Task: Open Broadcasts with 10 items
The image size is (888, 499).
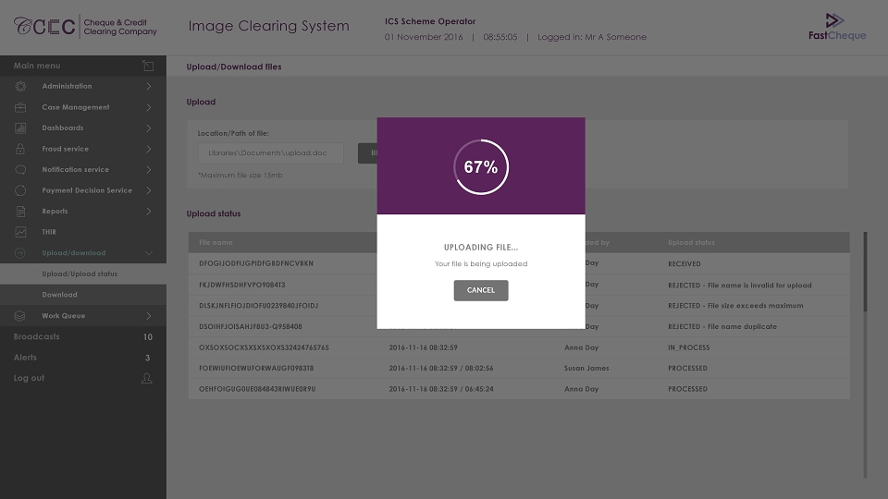Action: 83,336
